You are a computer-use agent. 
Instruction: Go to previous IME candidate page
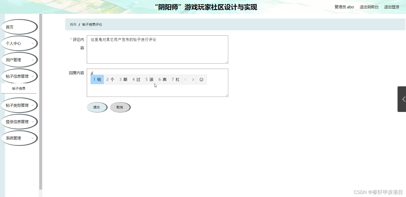tap(185, 80)
